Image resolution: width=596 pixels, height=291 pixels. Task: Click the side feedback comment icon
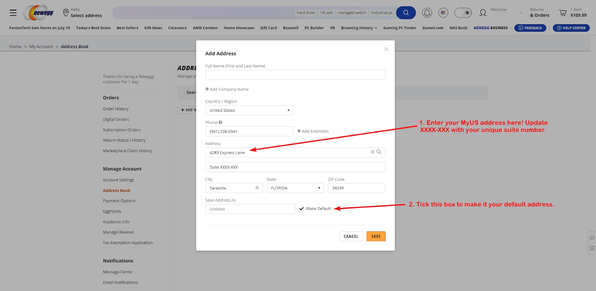coord(592,248)
